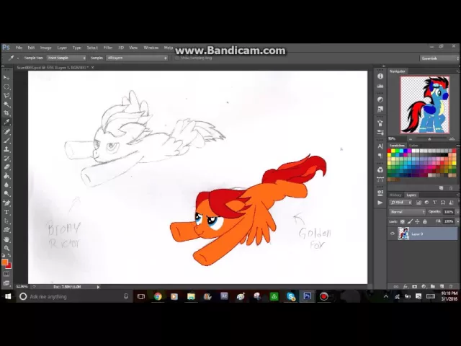Open Sample Size dropdown
Image resolution: width=461 pixels, height=346 pixels.
click(x=66, y=58)
